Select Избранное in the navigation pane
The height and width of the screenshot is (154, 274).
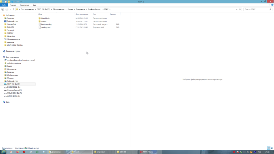(x=10, y=15)
